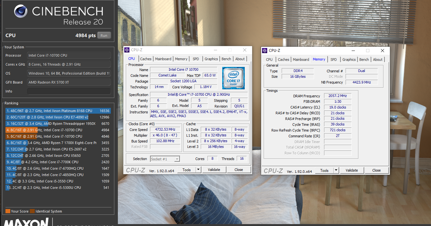
Task: Click the orange Your Score legend swatch
Action: click(8, 211)
